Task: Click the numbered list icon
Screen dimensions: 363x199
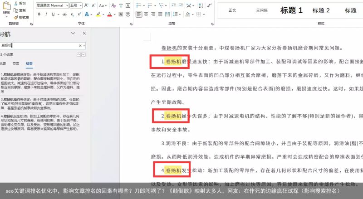Action: [150, 5]
